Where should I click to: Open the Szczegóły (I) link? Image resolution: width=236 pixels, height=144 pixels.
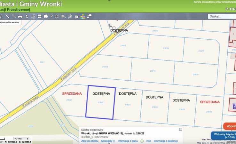(108, 141)
